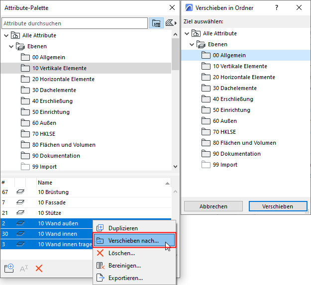
Task: Click layer icon of 10 Wand außen row
Action: (20, 223)
